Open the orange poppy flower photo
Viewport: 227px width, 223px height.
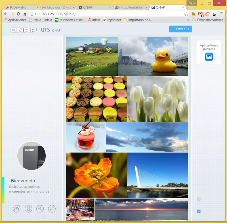[96, 175]
